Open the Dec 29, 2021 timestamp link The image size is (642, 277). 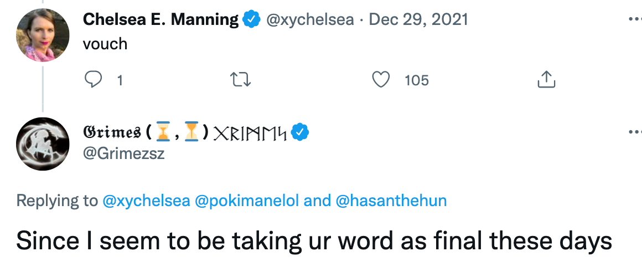click(x=418, y=19)
